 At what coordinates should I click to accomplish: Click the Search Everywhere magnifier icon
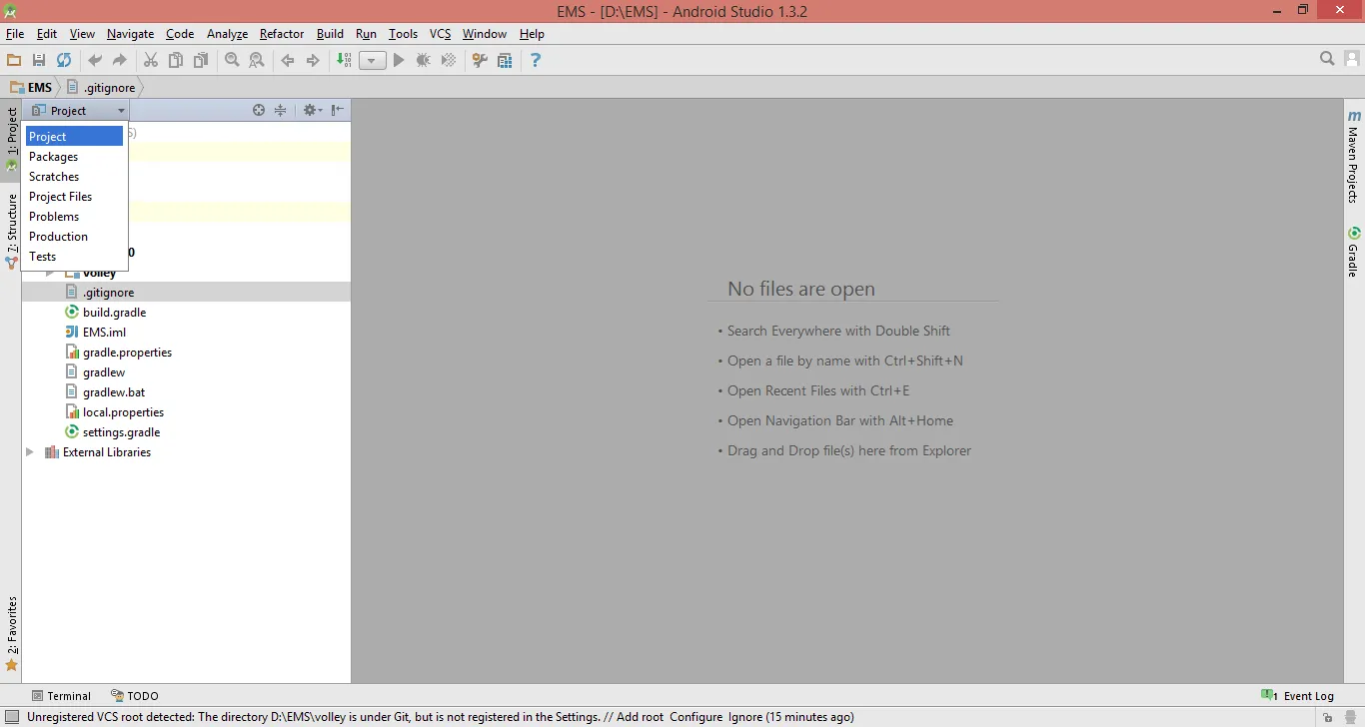coord(1327,59)
